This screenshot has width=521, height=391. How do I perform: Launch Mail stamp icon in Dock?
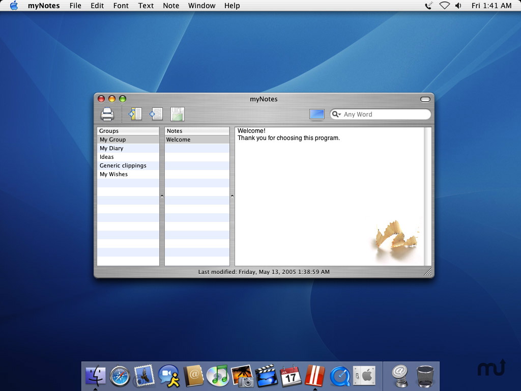(144, 376)
